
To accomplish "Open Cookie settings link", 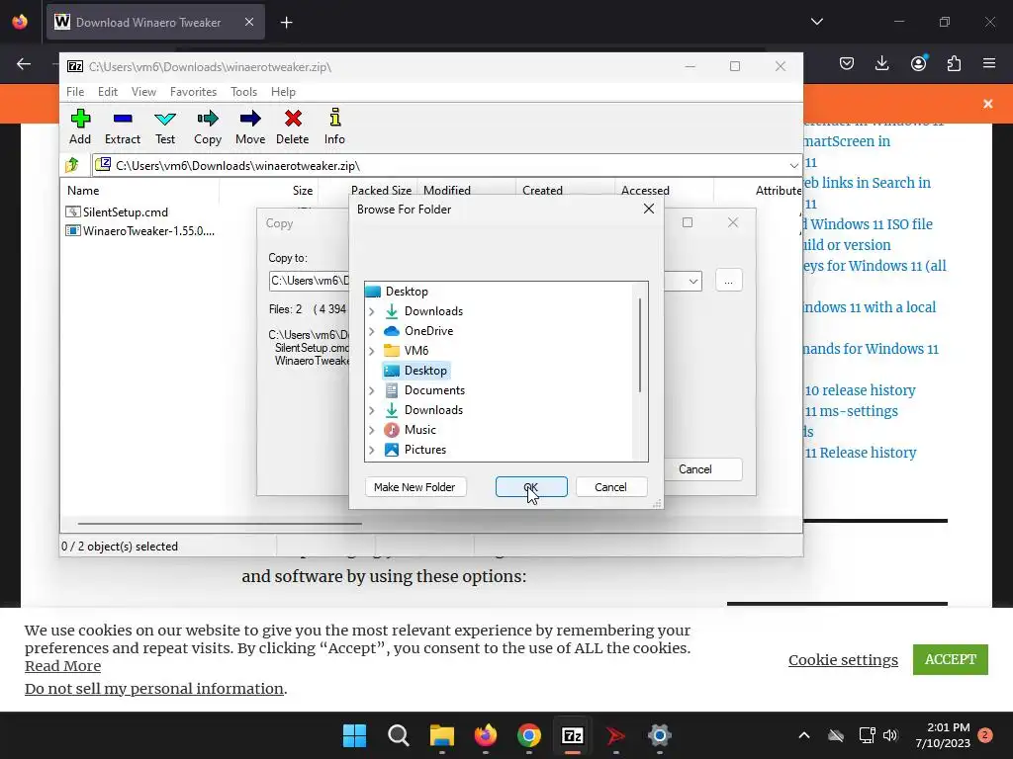I will point(843,659).
